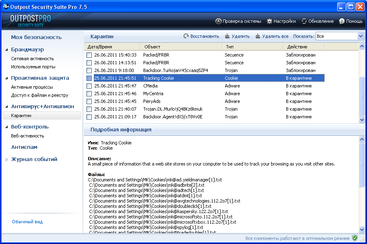The height and width of the screenshot is (244, 367).
Task: Click quarantine list scroll down arrow
Action: pos(362,120)
